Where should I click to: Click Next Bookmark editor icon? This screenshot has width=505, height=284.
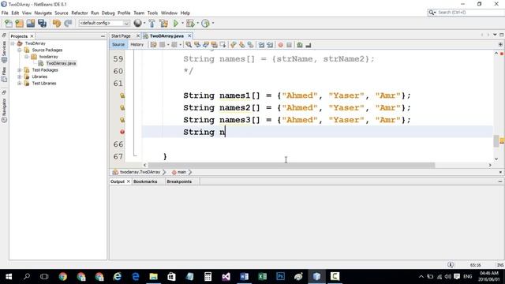coord(242,45)
